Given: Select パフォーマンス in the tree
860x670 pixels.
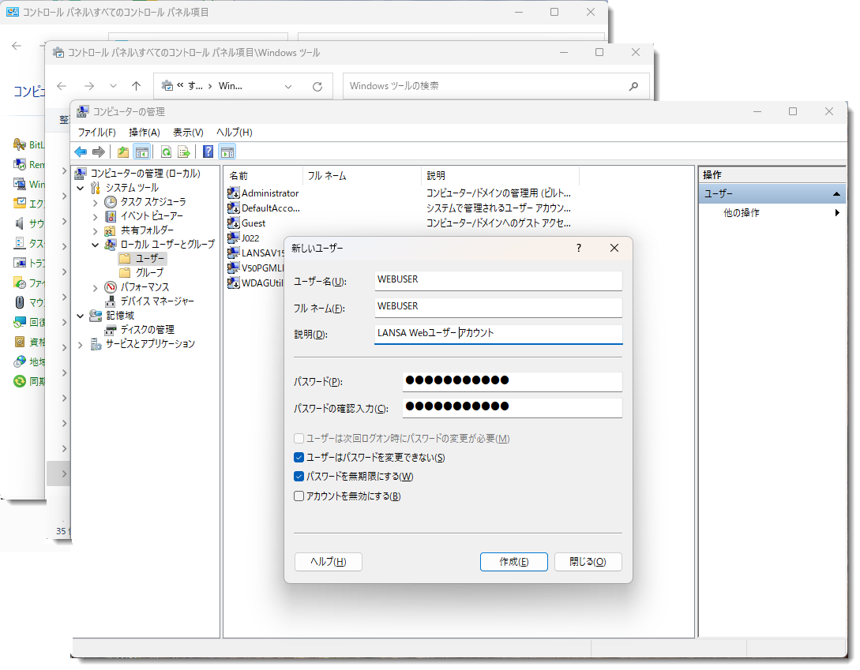Looking at the screenshot, I should 145,286.
